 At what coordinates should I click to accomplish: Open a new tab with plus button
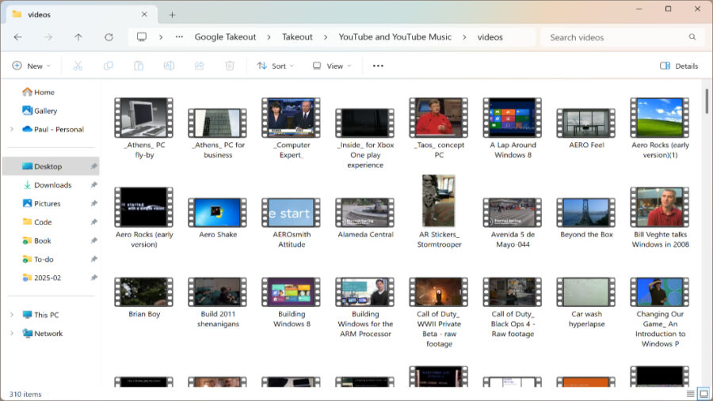click(172, 14)
